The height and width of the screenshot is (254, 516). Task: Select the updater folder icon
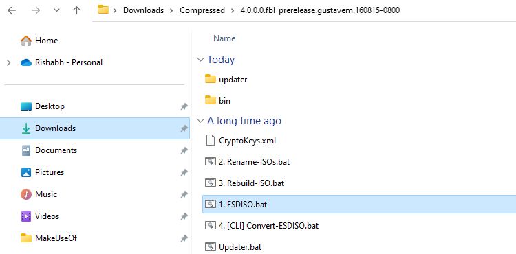[x=211, y=79]
